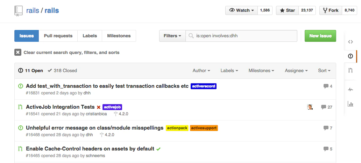Open the Sort dropdown

click(x=324, y=71)
